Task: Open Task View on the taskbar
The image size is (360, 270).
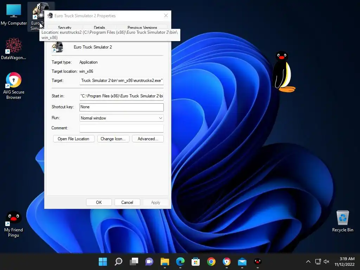Action: tap(134, 262)
